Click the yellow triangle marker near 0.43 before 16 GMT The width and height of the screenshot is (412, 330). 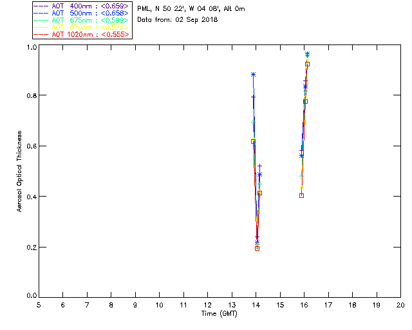point(302,188)
